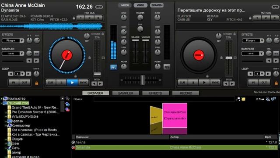This screenshot has width=280, height=158.
Task: Open the SAMPLER tab
Action: [126, 93]
